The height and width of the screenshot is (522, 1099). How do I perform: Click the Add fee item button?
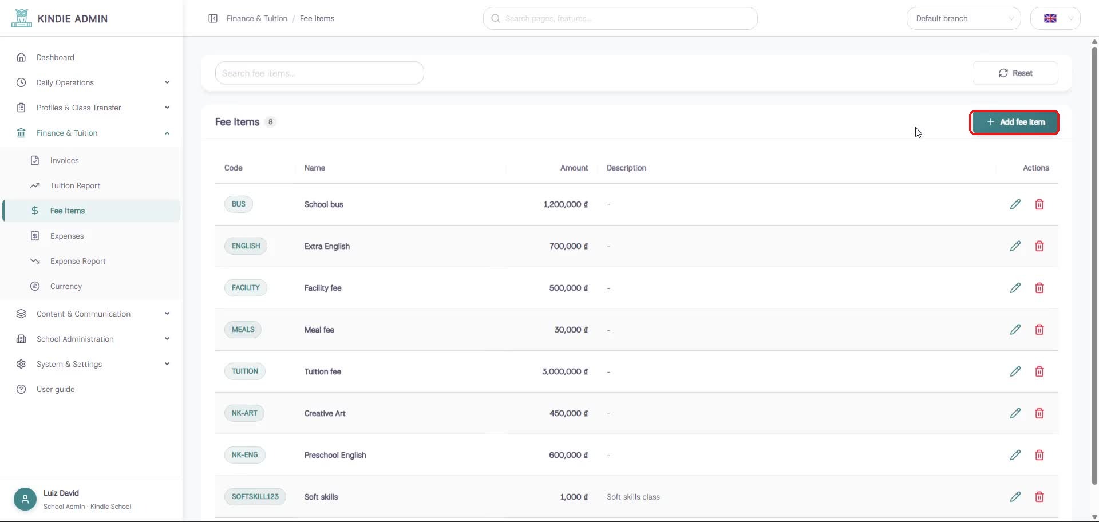[x=1015, y=122]
